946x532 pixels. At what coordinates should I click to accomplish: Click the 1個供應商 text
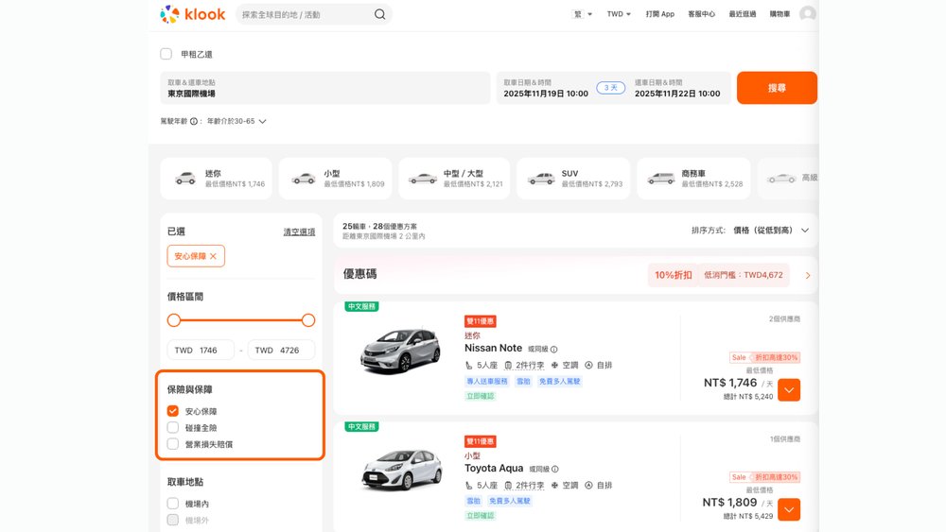click(x=785, y=439)
